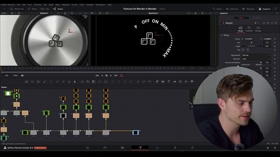
Task: Open the Operator dropdown
Action: [256, 59]
